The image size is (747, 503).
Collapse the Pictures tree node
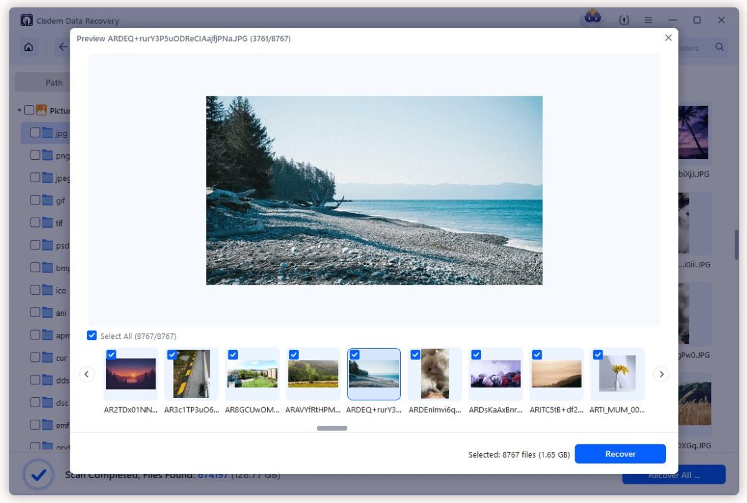(x=19, y=110)
